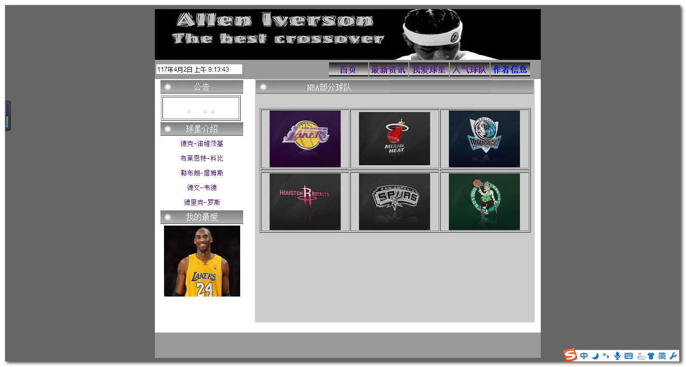Go to the 我爱球星 page
Screen dimensions: 686x367
429,69
